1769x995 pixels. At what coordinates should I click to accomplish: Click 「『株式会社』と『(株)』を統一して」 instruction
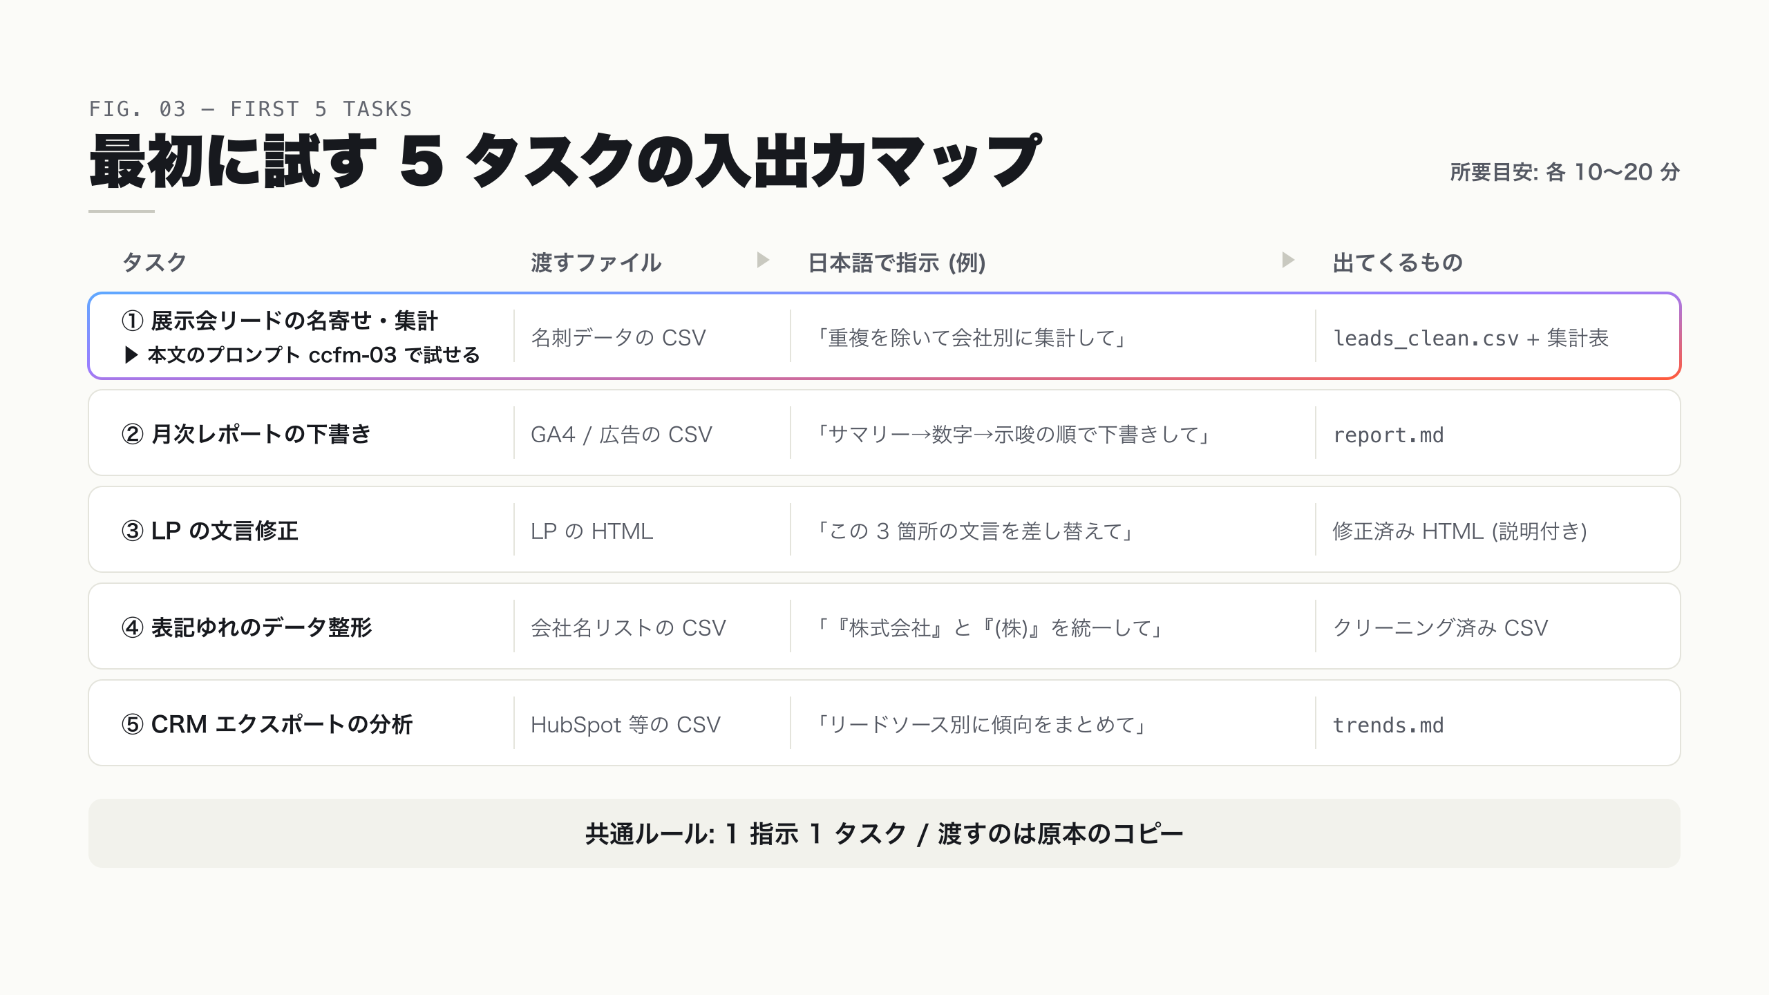coord(989,628)
